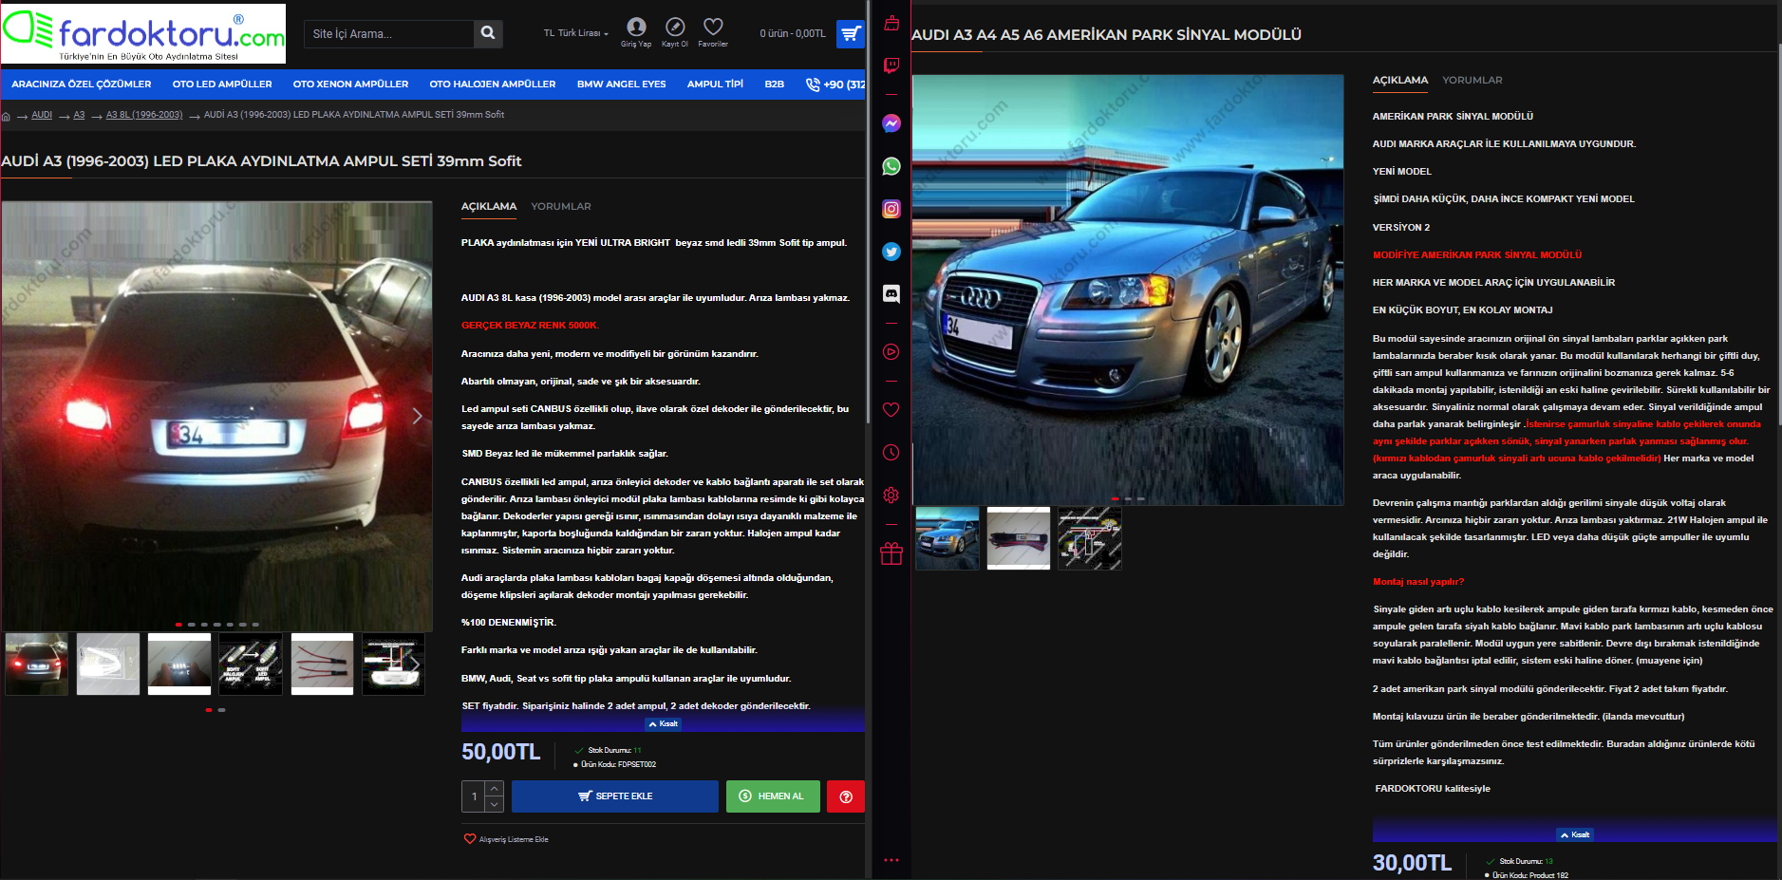Viewport: 1782px width, 880px height.
Task: Select right page wiring diagram thumbnail
Action: pyautogui.click(x=1090, y=538)
